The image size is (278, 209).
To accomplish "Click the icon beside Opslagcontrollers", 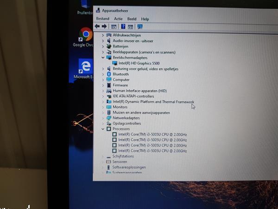I will tap(109, 124).
